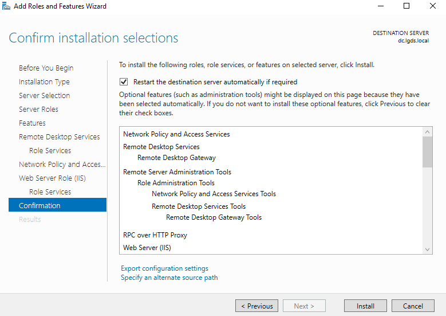Click Export configuration settings link
The image size is (446, 316).
pos(164,268)
